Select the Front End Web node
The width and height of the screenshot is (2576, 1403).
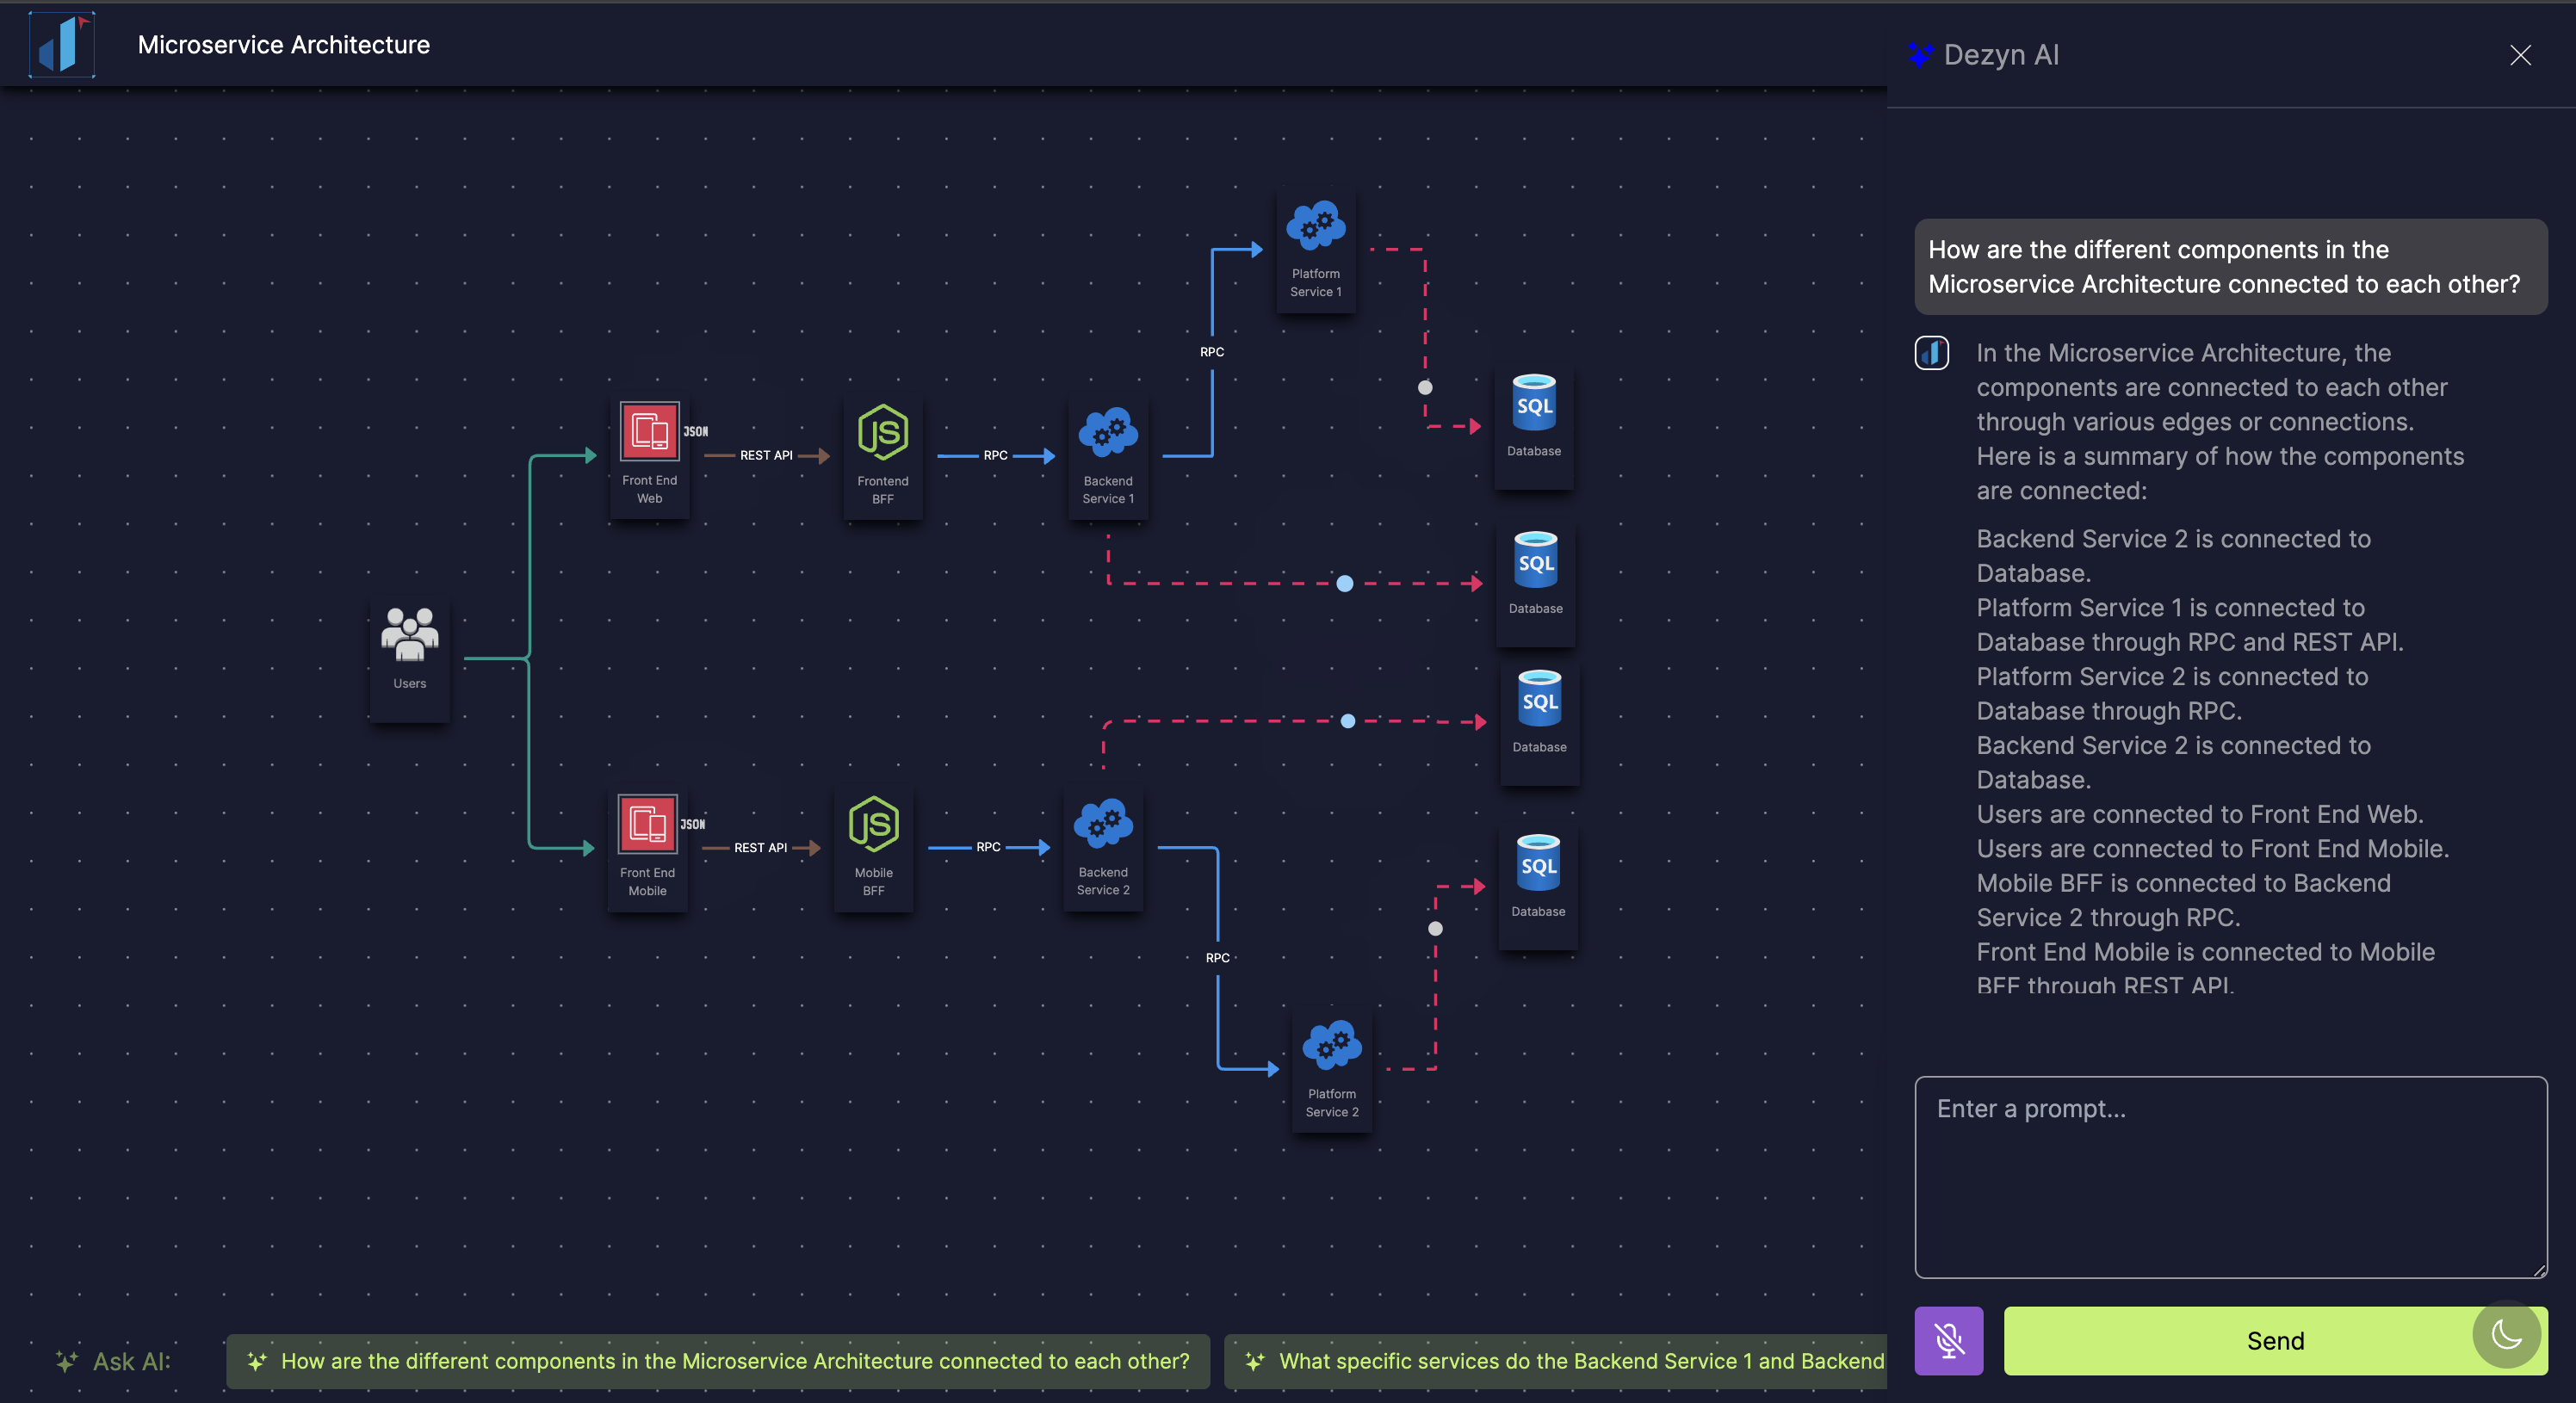(649, 455)
